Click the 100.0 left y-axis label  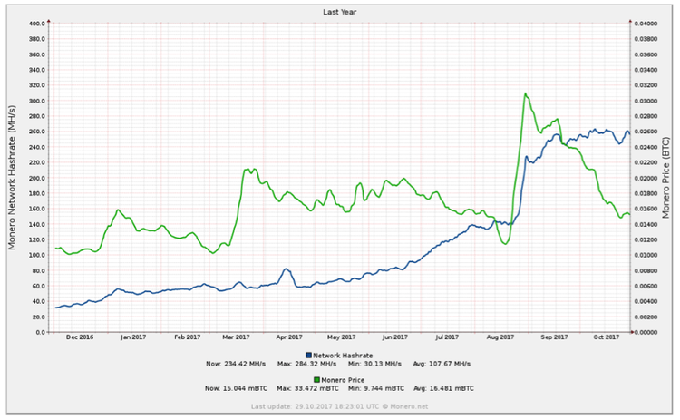click(x=37, y=255)
